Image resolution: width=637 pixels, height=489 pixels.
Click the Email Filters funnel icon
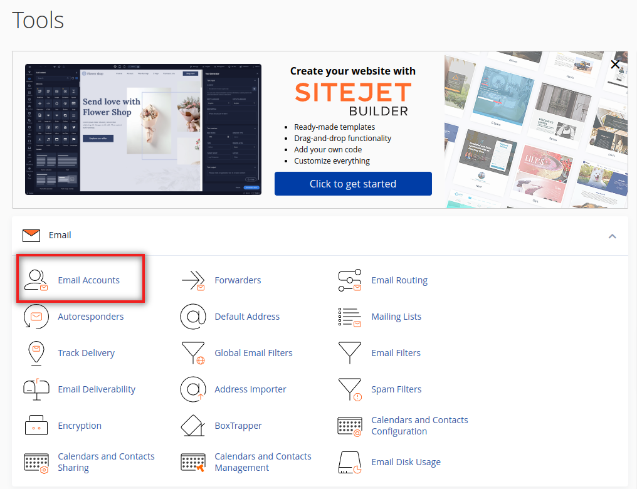coord(350,353)
